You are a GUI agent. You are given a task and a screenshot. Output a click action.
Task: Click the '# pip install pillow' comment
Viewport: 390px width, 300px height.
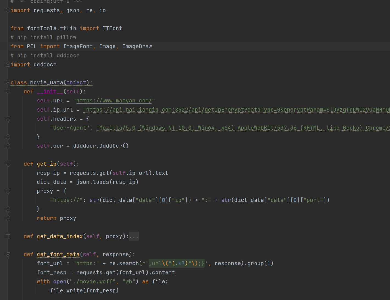(x=43, y=38)
